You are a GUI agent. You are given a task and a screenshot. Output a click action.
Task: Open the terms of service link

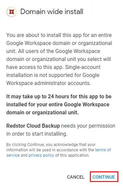59,153
